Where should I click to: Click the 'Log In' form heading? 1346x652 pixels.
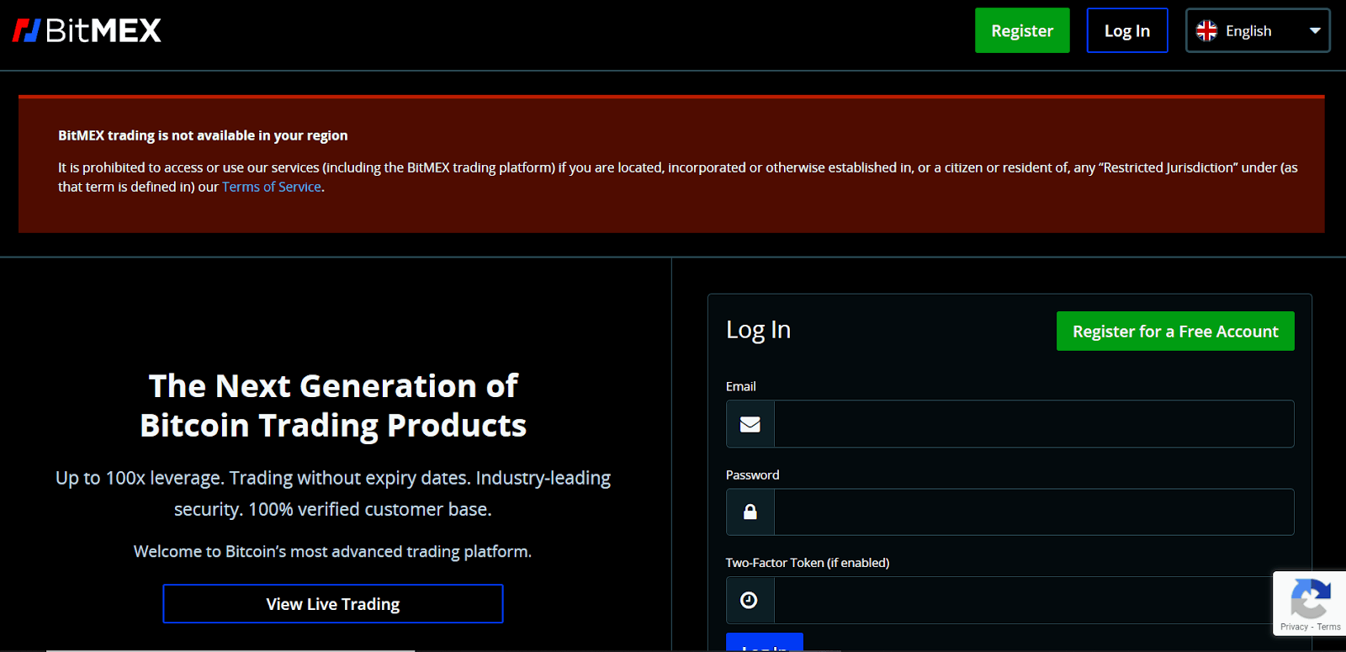(758, 330)
